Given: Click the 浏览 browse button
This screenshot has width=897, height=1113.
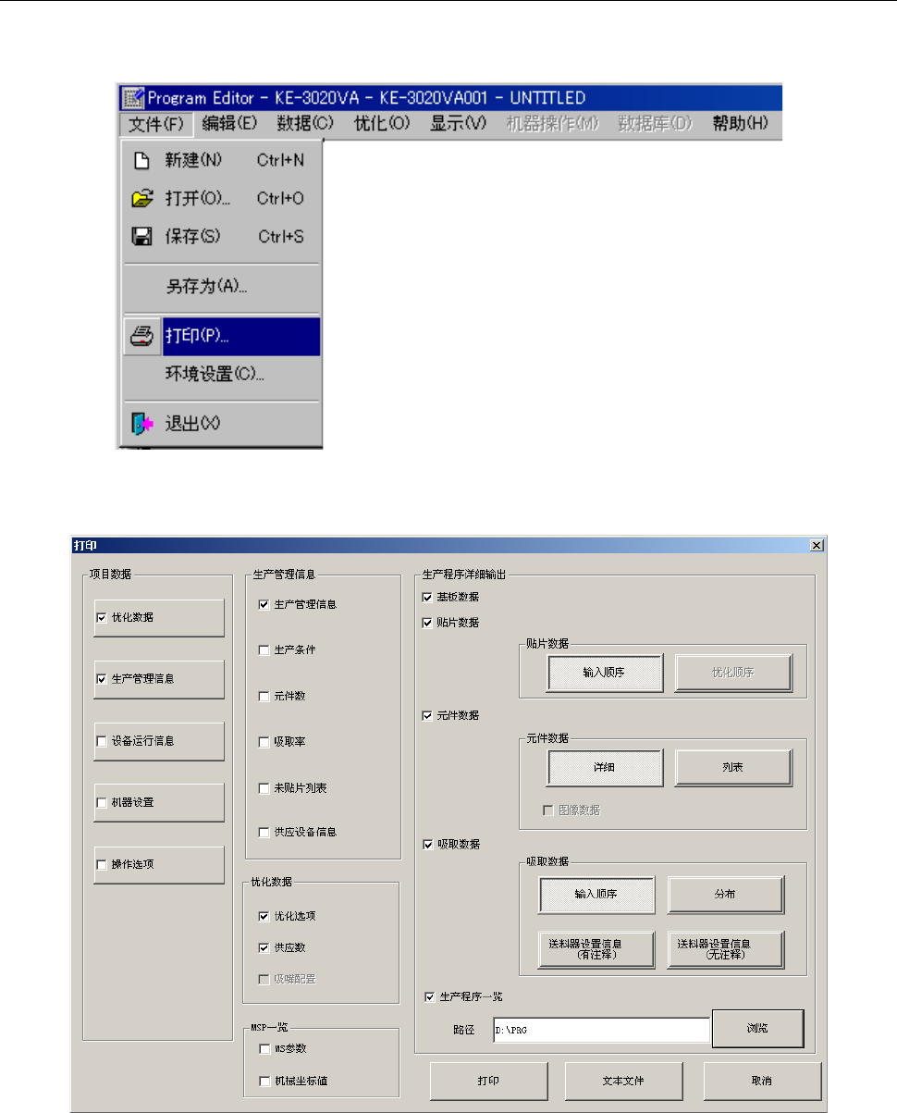Looking at the screenshot, I should pyautogui.click(x=757, y=1028).
